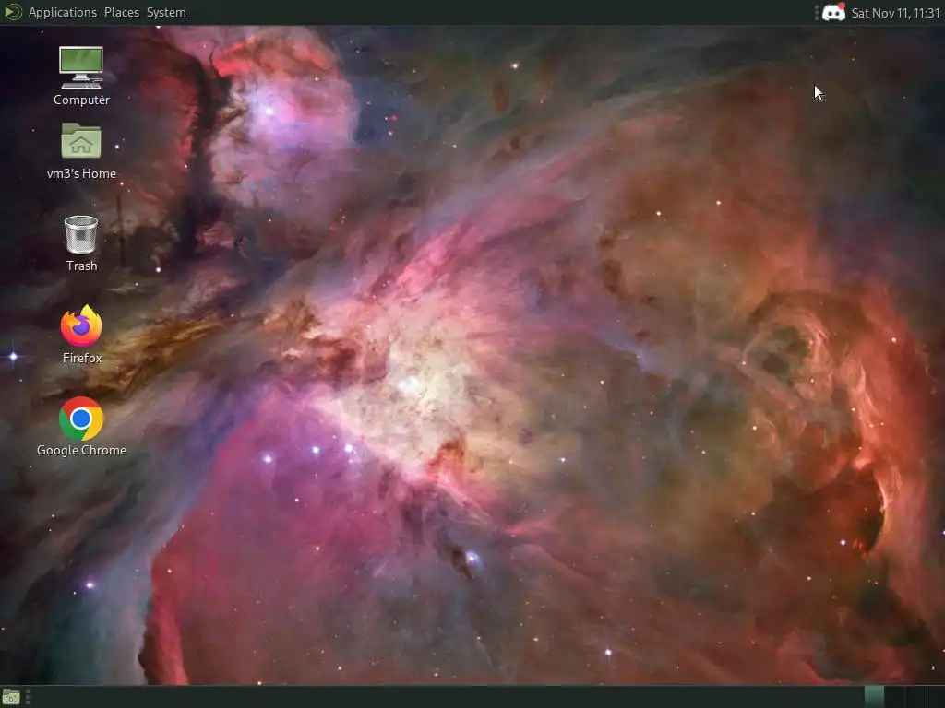Open the calendar via the Sat Nov 11 clock
Screen dimensions: 945x708
pos(895,13)
